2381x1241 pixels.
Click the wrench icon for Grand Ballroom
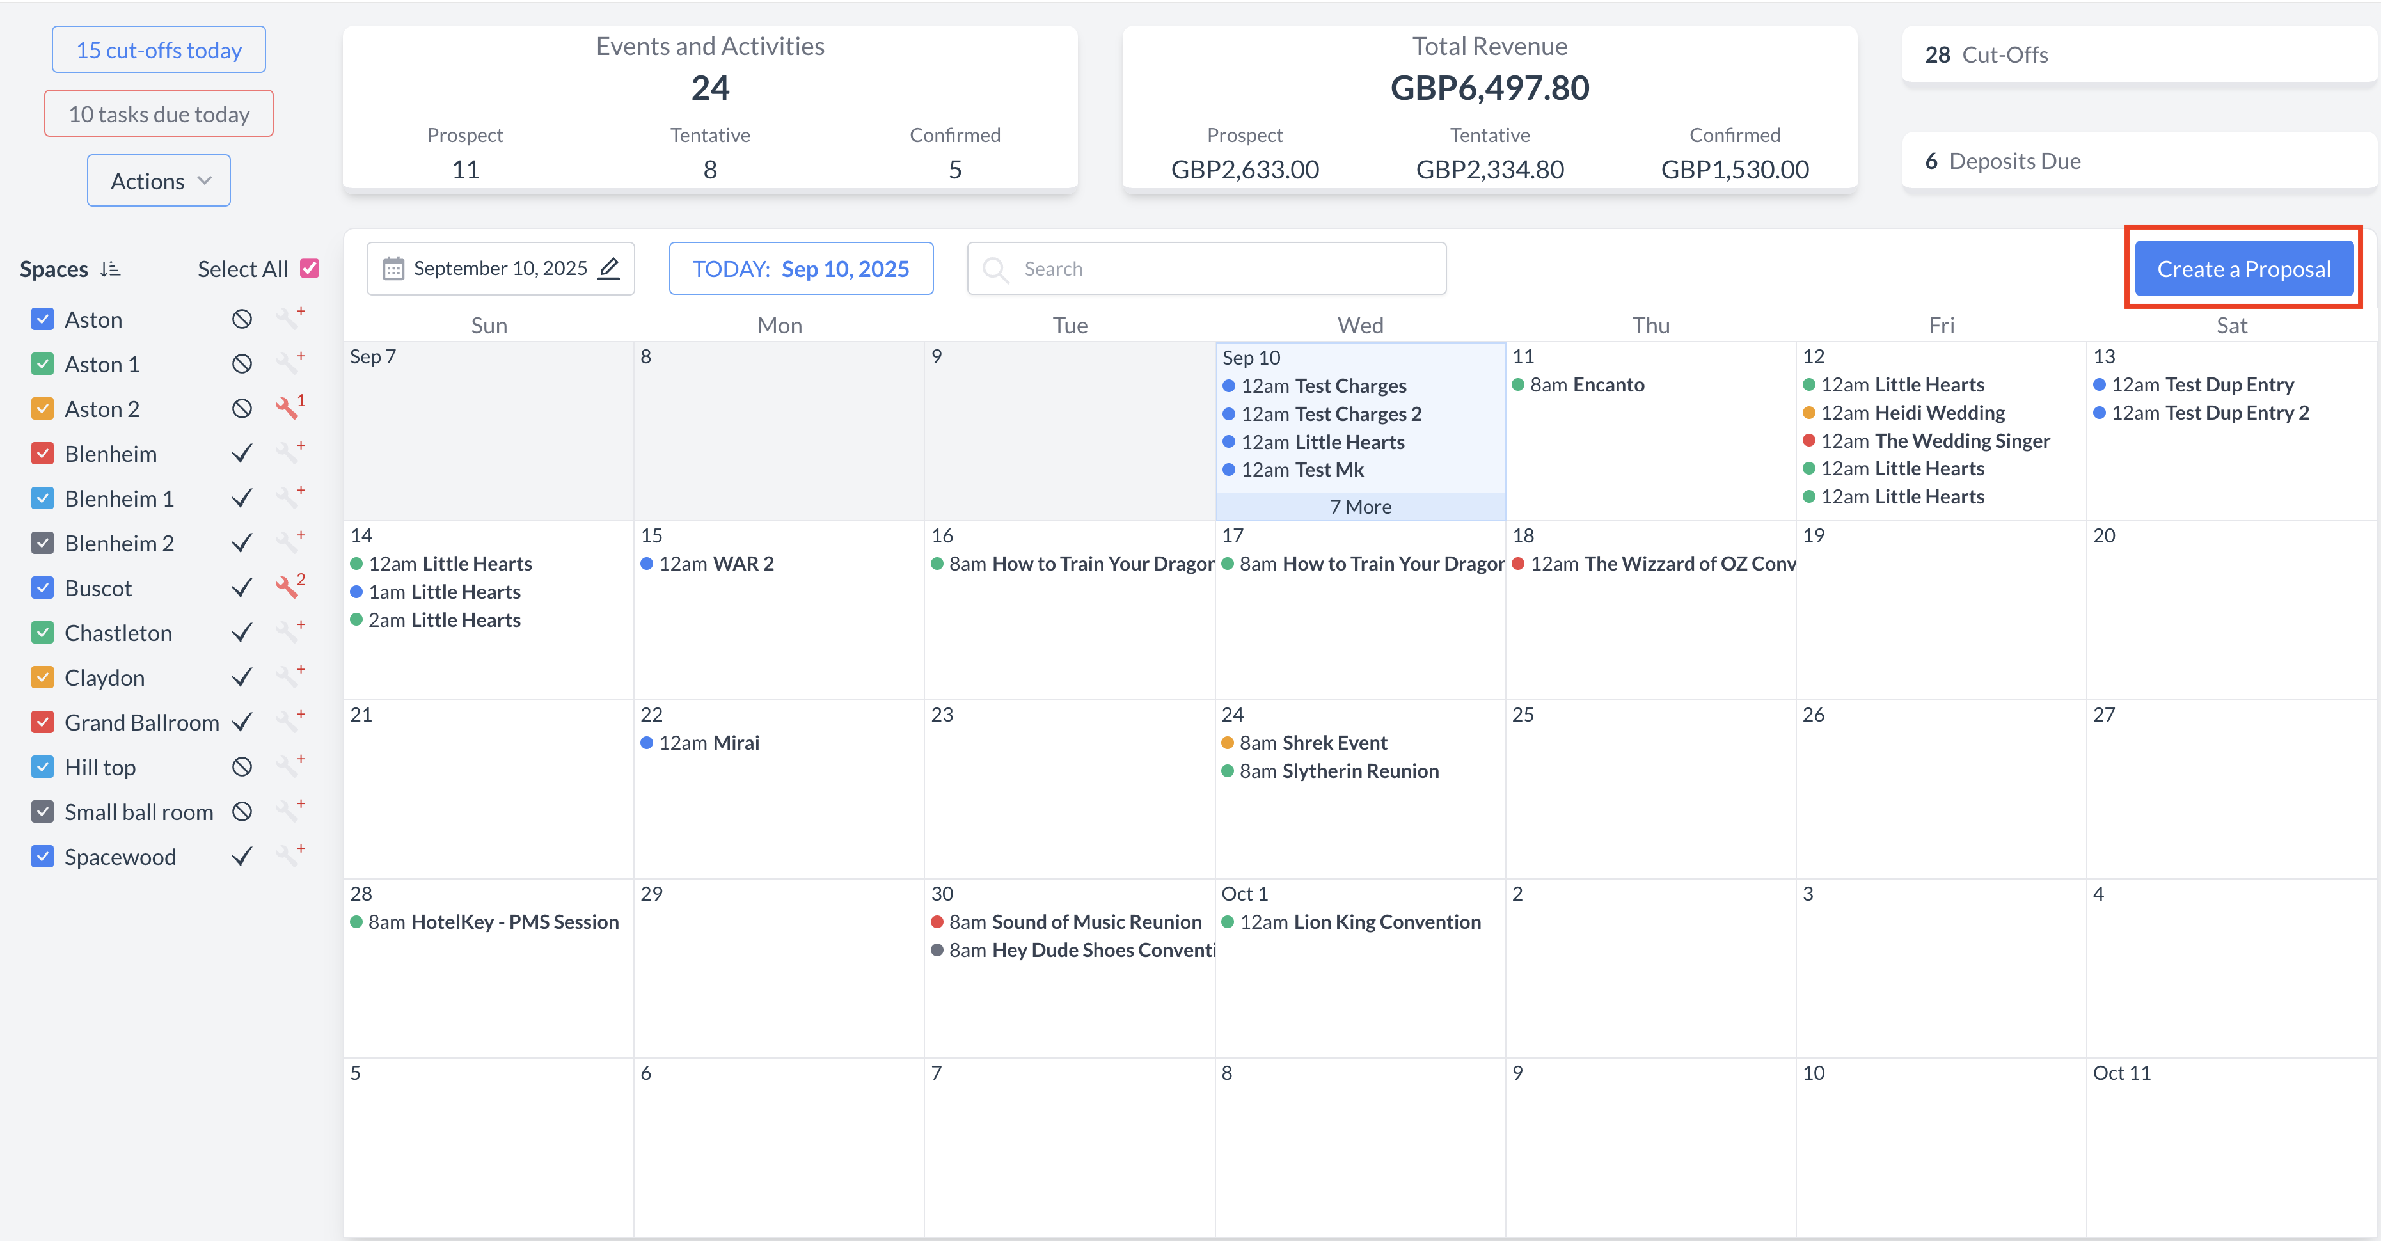pyautogui.click(x=287, y=723)
